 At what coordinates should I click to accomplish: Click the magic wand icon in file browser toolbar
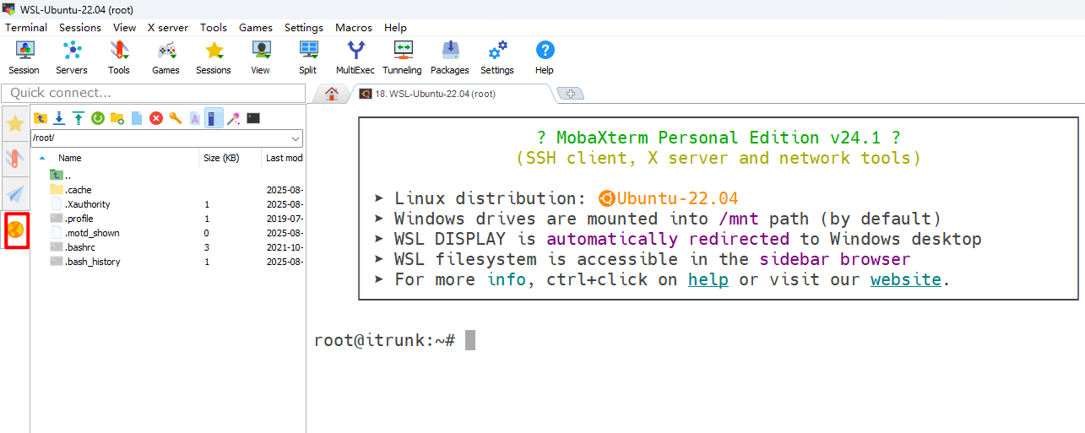[234, 118]
